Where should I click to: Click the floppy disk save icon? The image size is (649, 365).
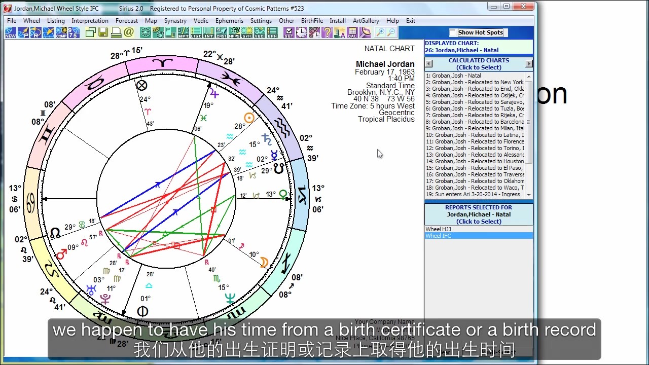tap(103, 32)
